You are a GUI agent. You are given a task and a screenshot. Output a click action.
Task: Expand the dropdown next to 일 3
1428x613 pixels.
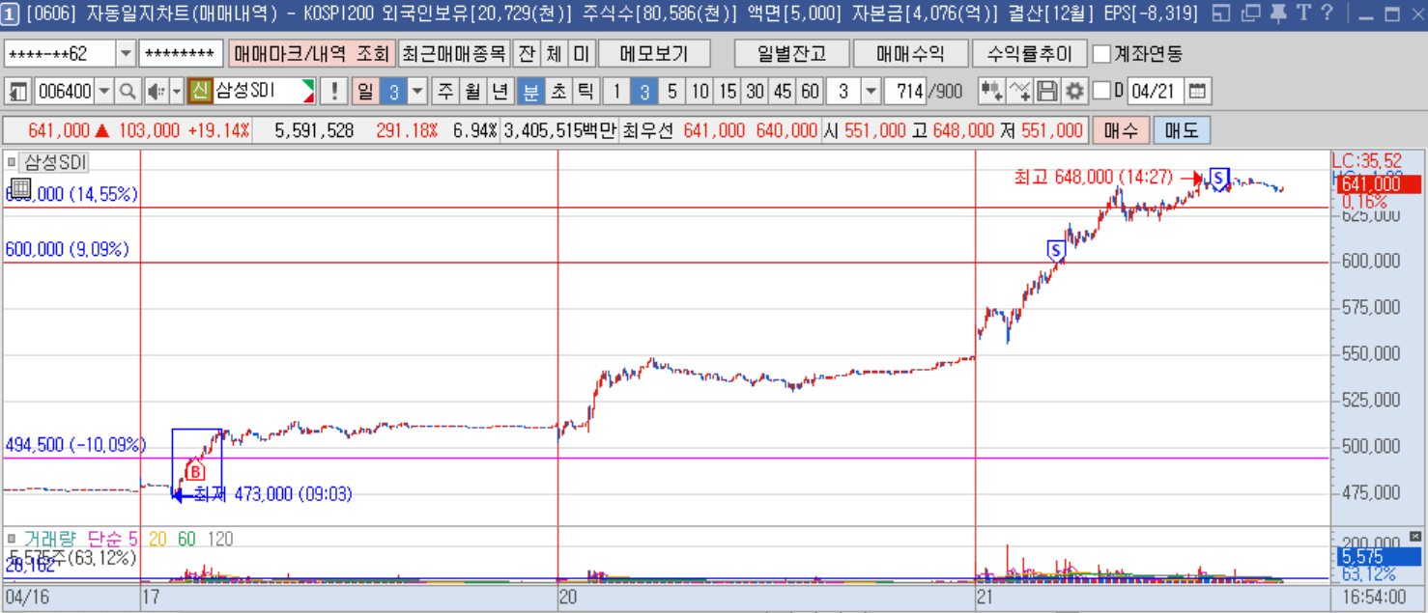(x=417, y=92)
